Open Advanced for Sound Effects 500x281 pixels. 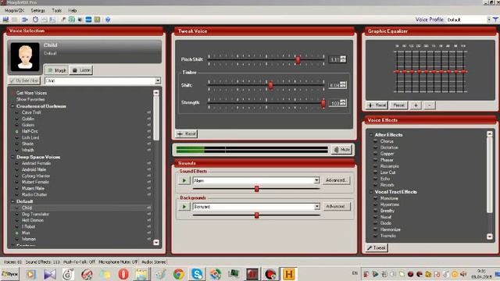[x=336, y=180]
